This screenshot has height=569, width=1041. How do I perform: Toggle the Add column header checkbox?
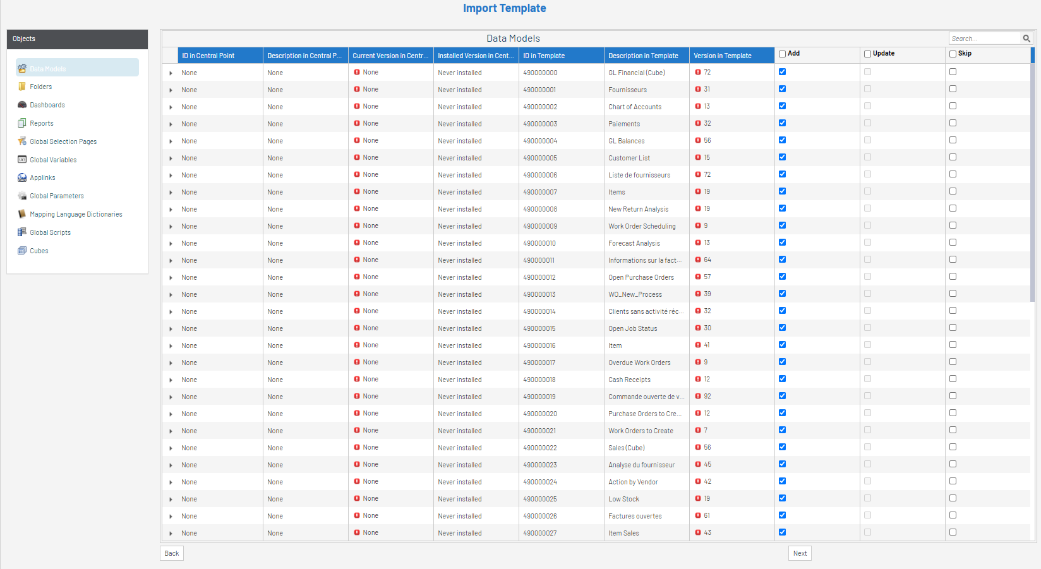[782, 54]
